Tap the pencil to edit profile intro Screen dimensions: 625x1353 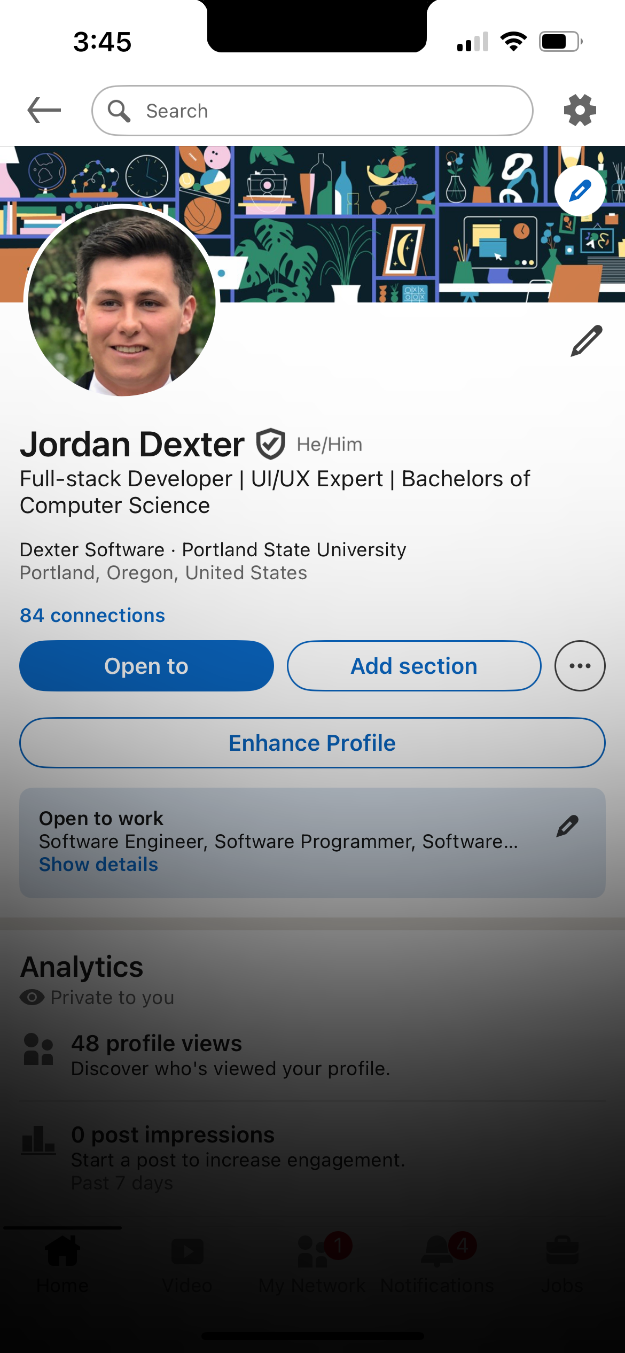coord(586,340)
